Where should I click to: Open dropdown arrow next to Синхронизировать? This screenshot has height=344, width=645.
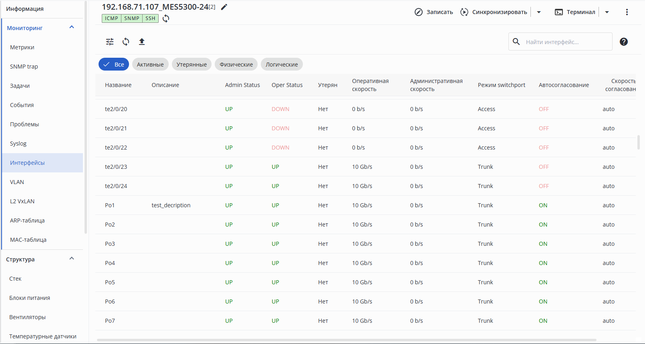pos(539,12)
